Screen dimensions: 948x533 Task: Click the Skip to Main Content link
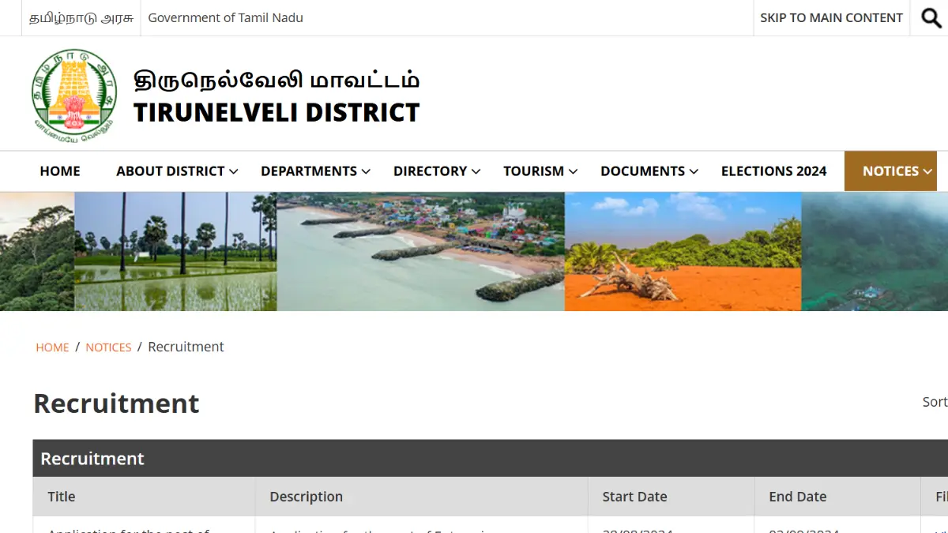pyautogui.click(x=831, y=18)
